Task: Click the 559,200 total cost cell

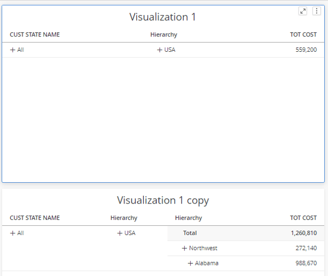Action: click(x=306, y=50)
